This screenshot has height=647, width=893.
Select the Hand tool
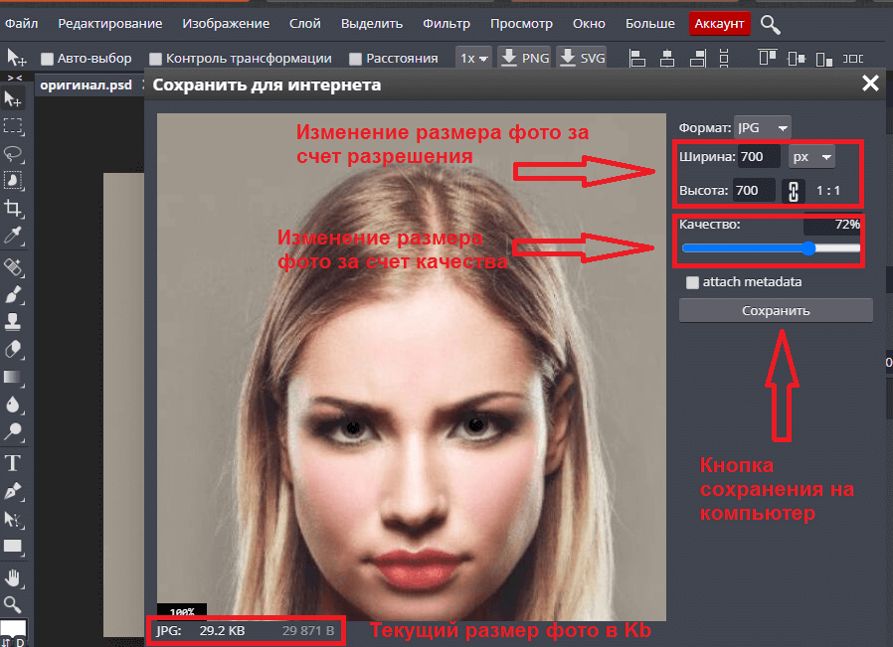click(x=13, y=578)
